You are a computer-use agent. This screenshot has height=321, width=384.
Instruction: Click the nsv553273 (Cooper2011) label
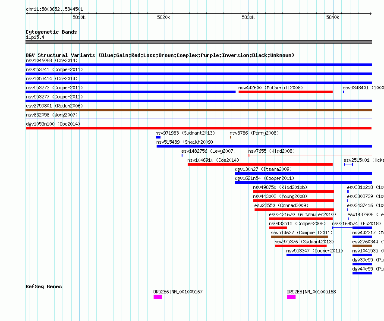coord(54,88)
